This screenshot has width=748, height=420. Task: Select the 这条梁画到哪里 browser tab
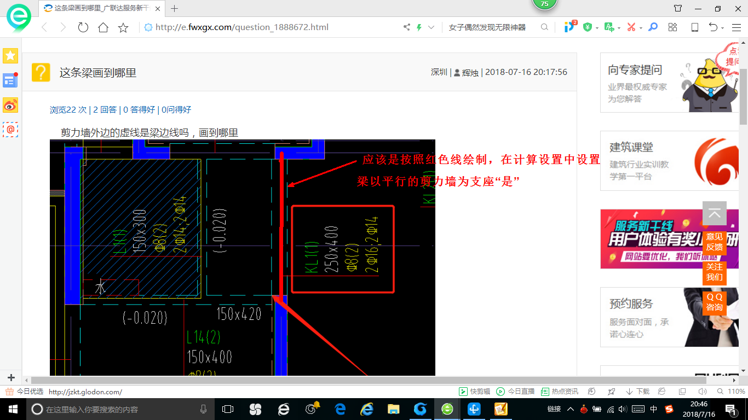102,8
